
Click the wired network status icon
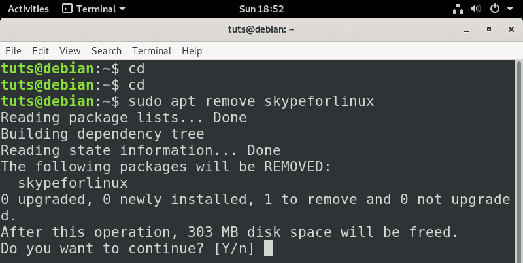(458, 9)
